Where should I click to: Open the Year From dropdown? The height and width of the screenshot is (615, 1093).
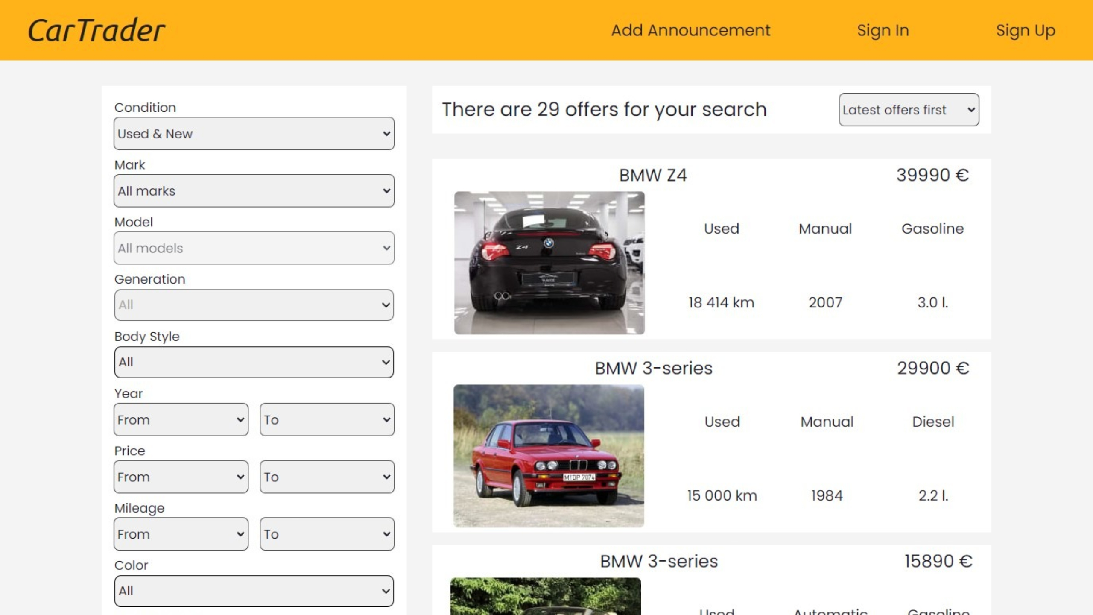point(181,419)
